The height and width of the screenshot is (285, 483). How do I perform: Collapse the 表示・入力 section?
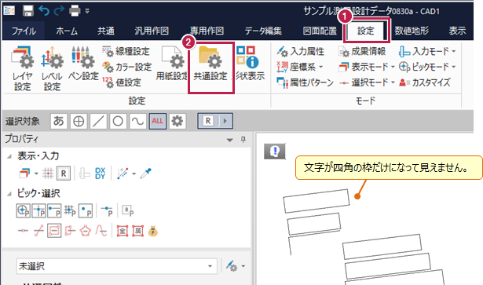[x=9, y=156]
